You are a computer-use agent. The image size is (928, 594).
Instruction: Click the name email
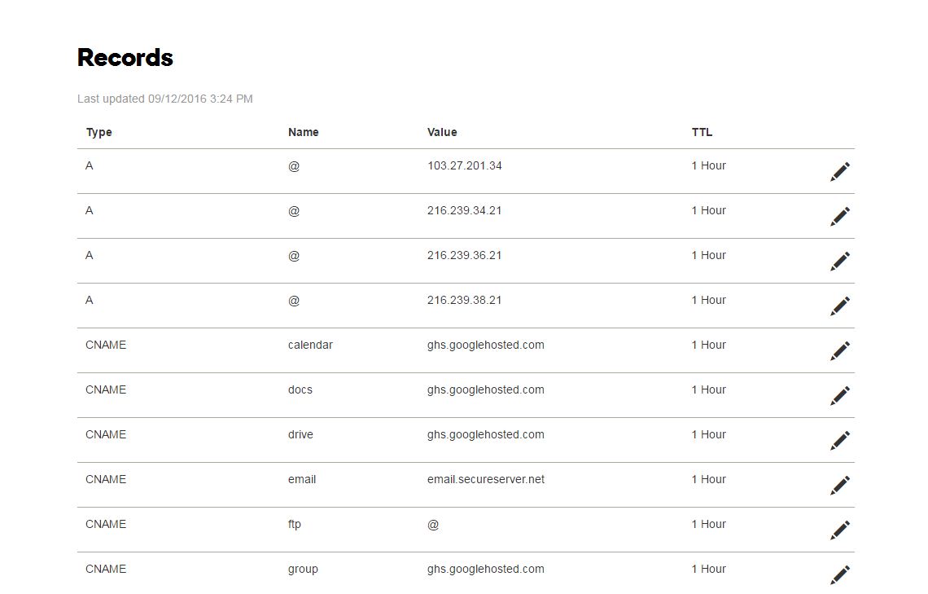pyautogui.click(x=302, y=480)
